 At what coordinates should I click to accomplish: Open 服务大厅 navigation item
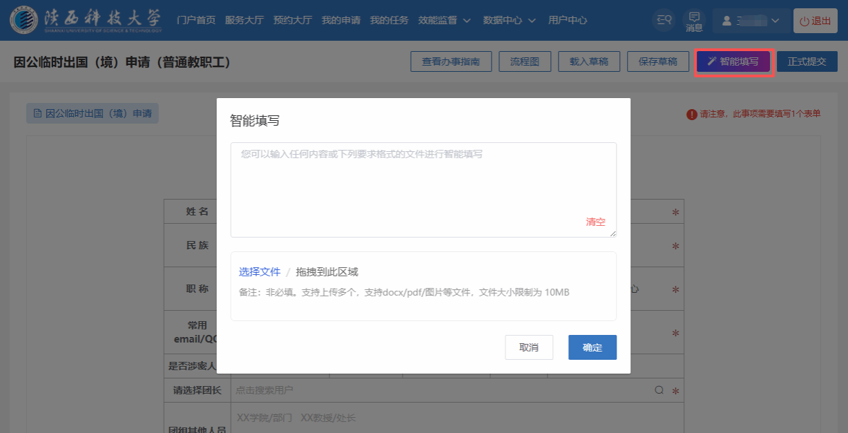244,21
